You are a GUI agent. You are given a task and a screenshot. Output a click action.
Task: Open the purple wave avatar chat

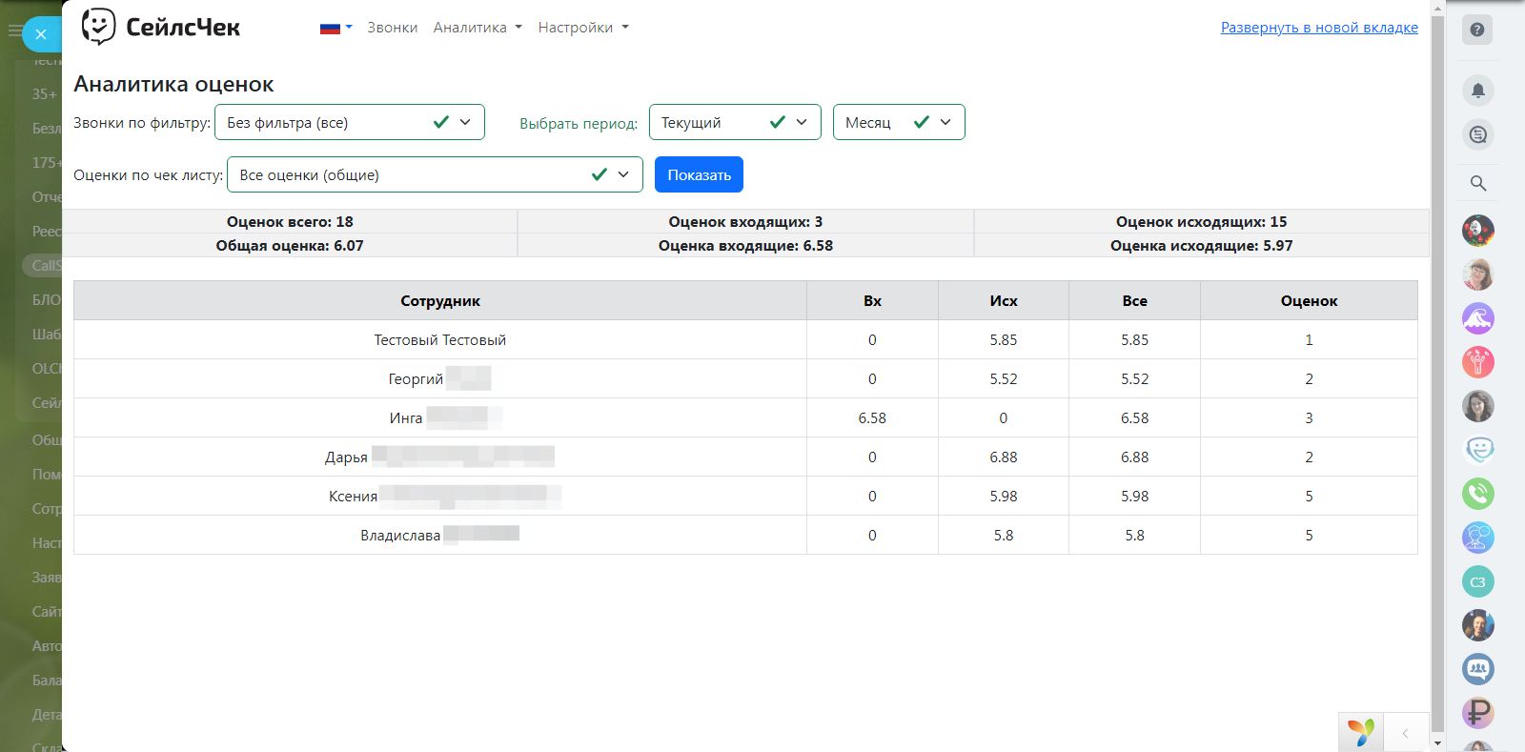coord(1477,318)
